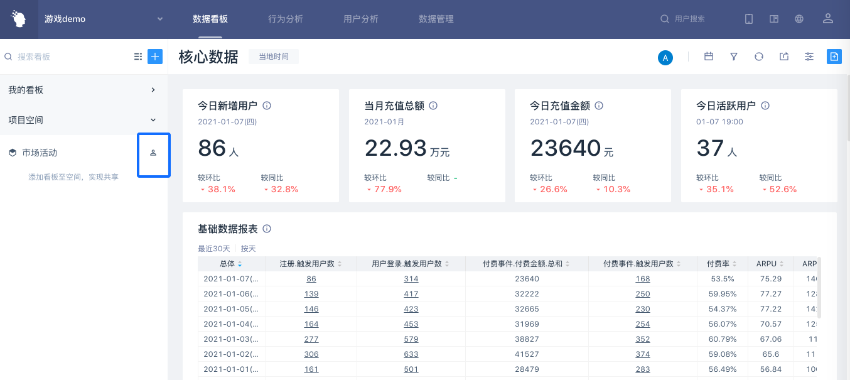The width and height of the screenshot is (850, 380).
Task: Collapse the 项目空间 section
Action: click(x=153, y=120)
